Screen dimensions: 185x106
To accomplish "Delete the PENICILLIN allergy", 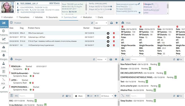I will 29,69.
